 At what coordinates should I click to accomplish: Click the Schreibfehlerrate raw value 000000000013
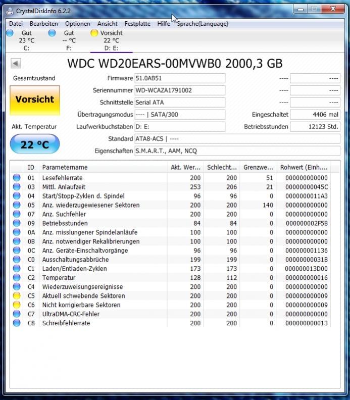pos(307,323)
